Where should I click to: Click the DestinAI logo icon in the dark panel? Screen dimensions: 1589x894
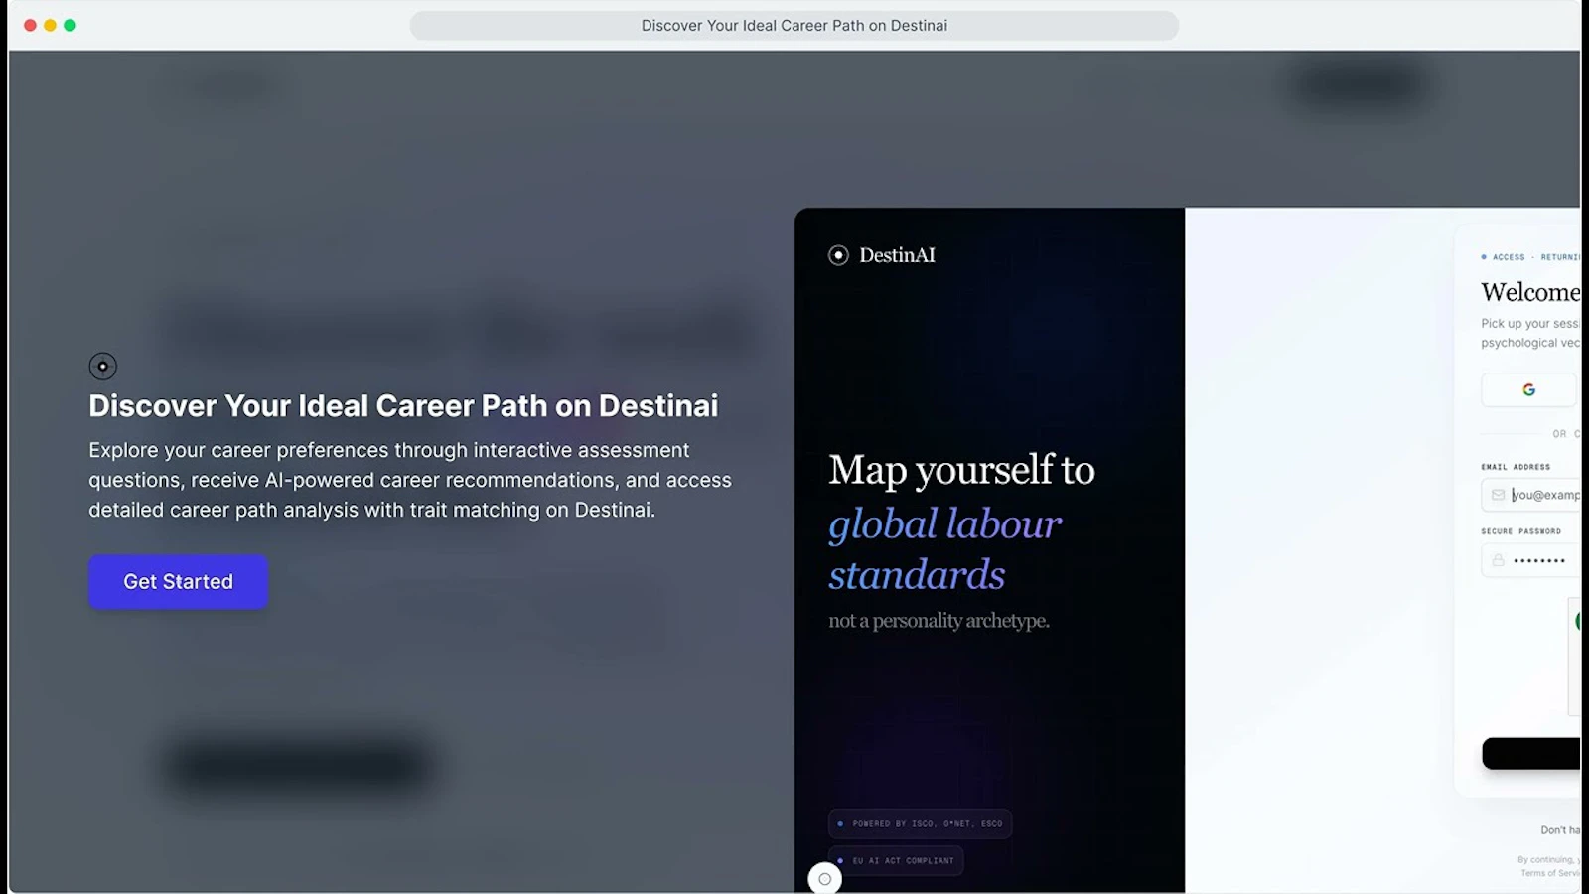(x=838, y=255)
